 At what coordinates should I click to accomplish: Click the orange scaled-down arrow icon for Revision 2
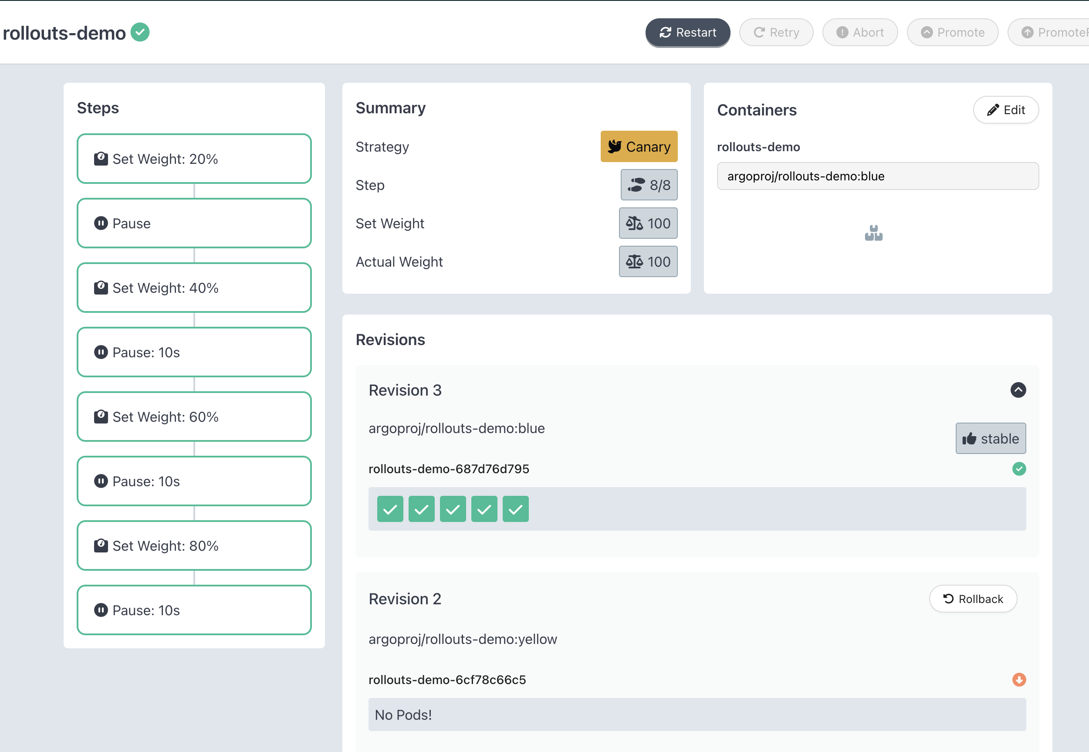coord(1019,679)
